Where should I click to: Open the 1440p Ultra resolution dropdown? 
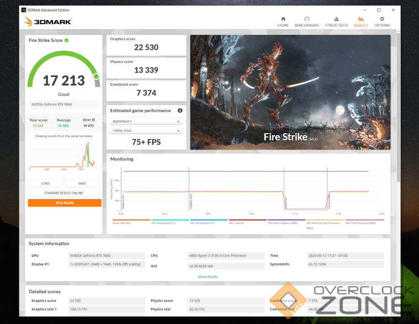pos(146,131)
